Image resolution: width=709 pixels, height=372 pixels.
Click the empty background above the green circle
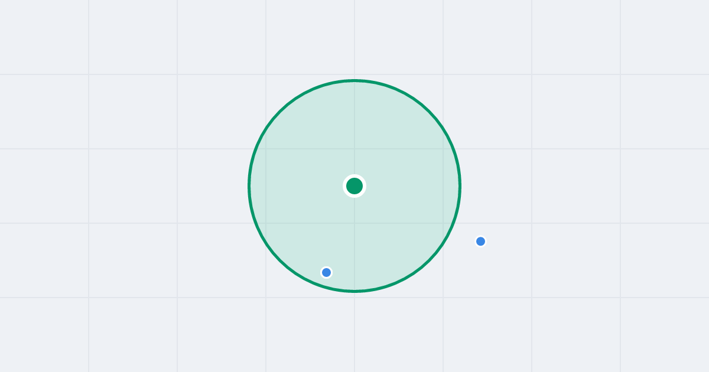click(354, 38)
